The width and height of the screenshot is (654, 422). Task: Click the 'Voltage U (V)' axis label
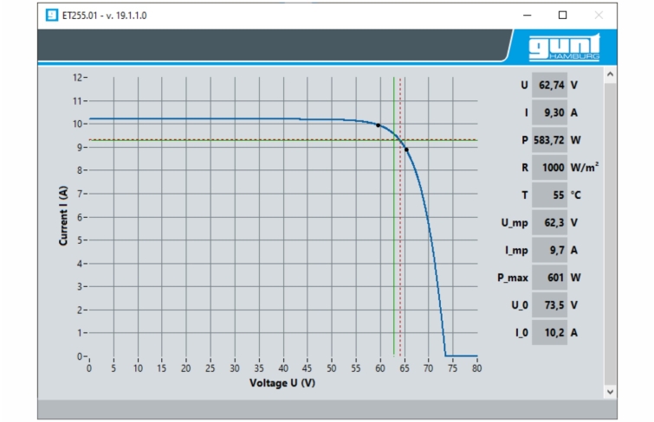point(282,383)
